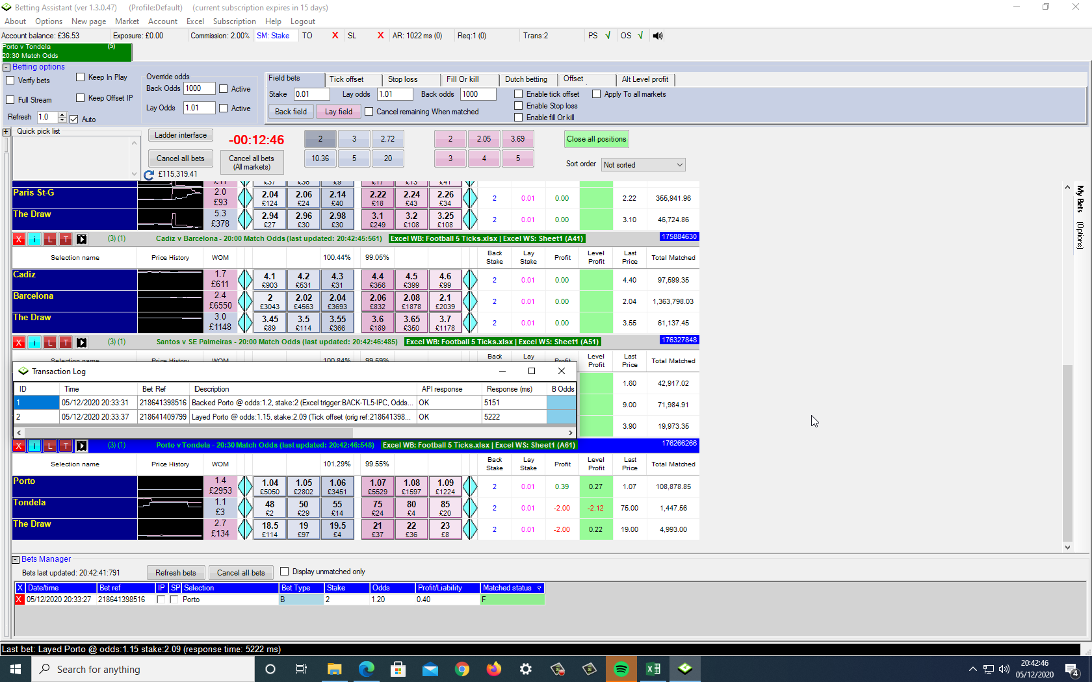Click the Ladder interface button
Viewport: 1092px width, 682px height.
[x=181, y=135]
